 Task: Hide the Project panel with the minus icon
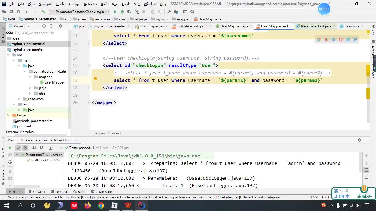point(67,26)
